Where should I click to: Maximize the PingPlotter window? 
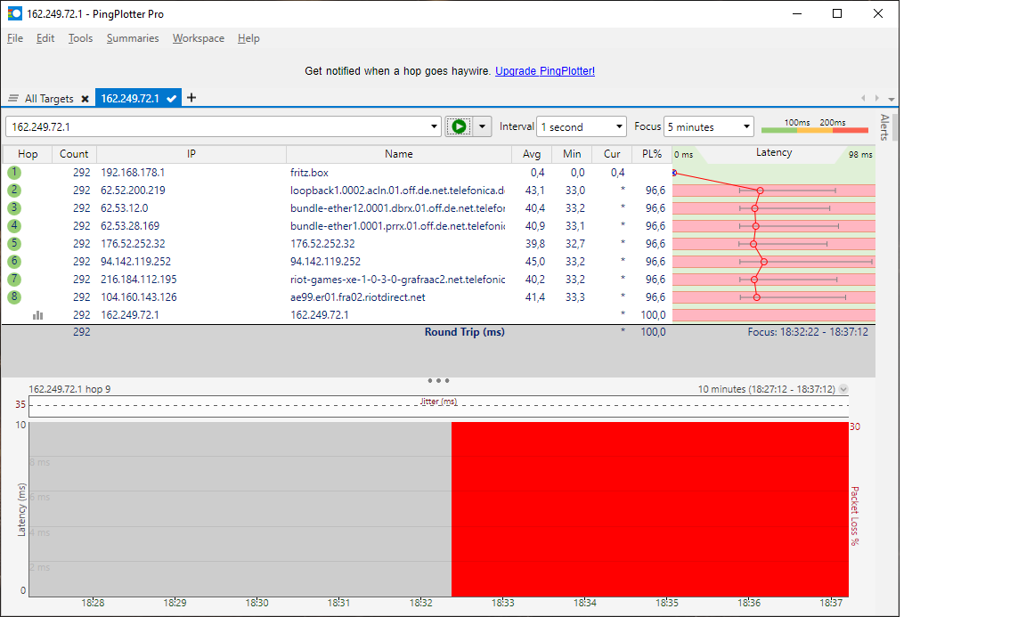point(837,13)
